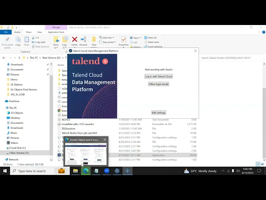
Task: Collapse the ribbon chevron
Action: 259,32
